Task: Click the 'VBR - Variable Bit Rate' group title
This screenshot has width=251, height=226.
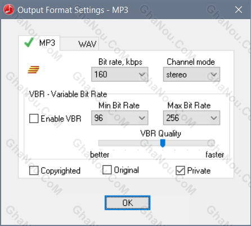Action: tap(68, 94)
